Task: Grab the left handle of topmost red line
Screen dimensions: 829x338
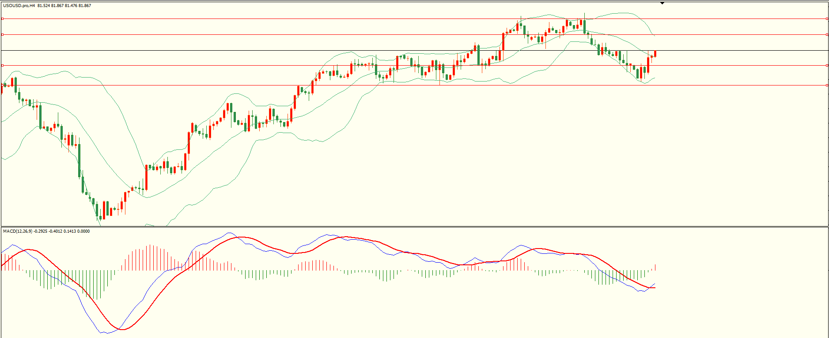Action: (x=3, y=19)
